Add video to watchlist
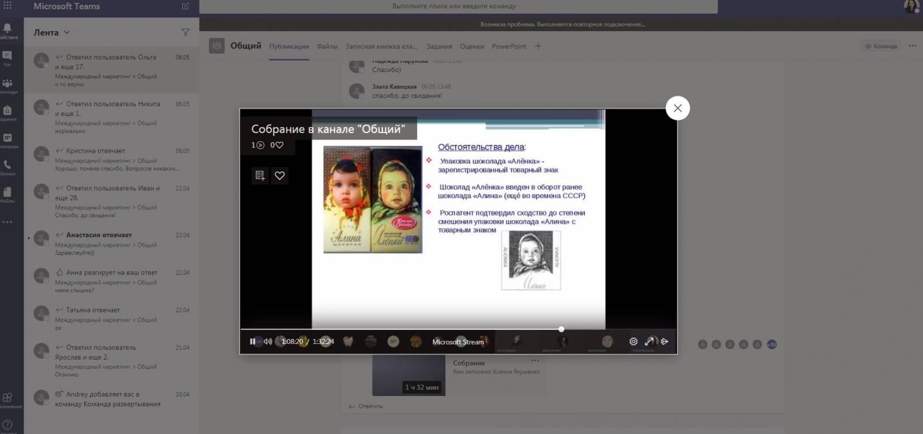The height and width of the screenshot is (434, 923). pos(260,175)
